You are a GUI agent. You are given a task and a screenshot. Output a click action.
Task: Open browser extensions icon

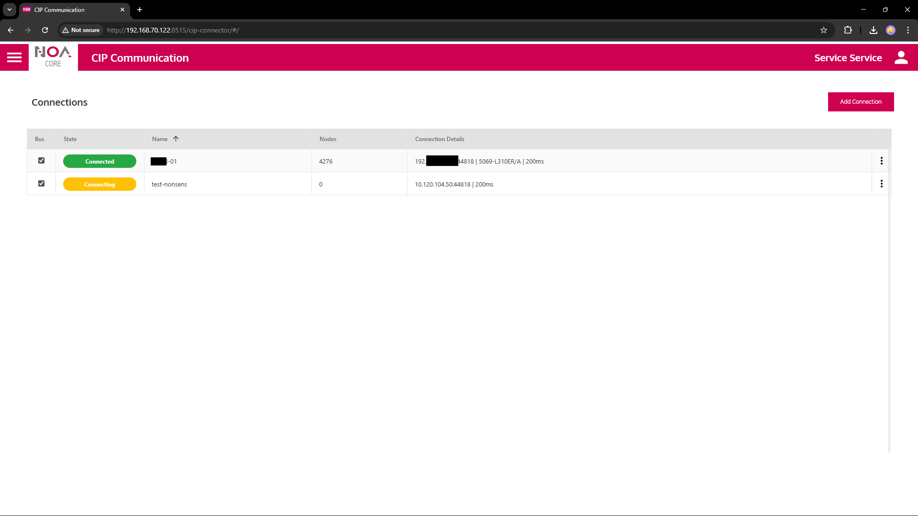[848, 30]
